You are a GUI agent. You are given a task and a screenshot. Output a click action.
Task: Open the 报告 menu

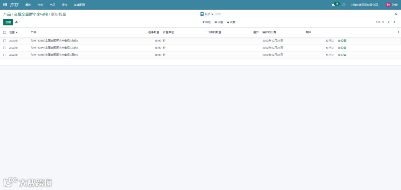click(65, 5)
